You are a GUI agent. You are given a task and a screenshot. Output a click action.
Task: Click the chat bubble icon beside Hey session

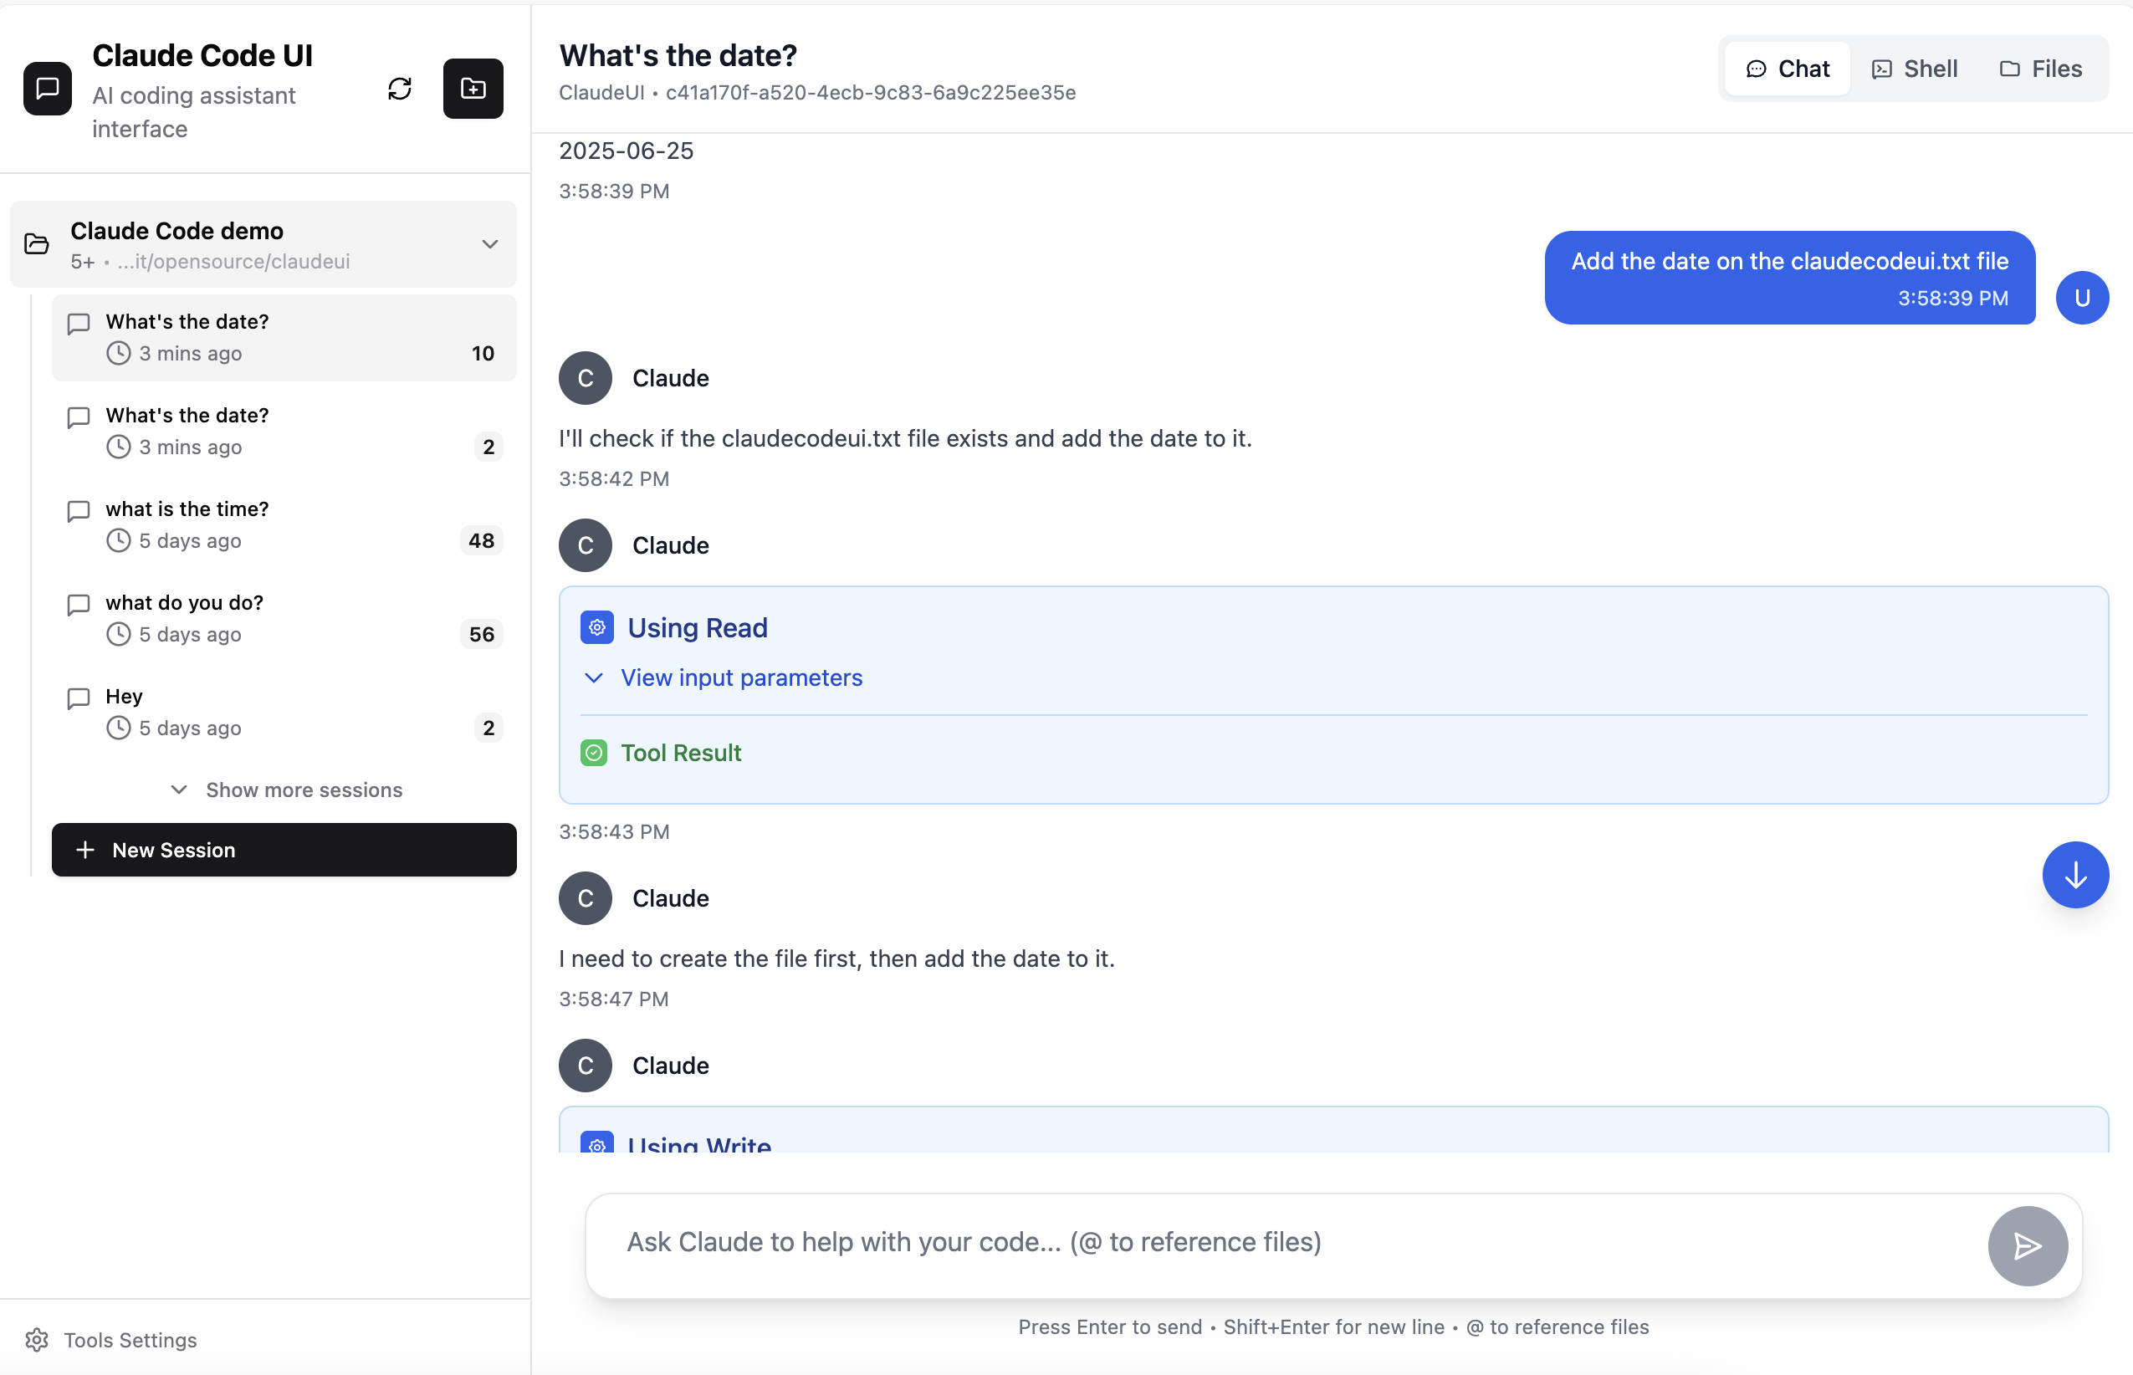point(78,698)
